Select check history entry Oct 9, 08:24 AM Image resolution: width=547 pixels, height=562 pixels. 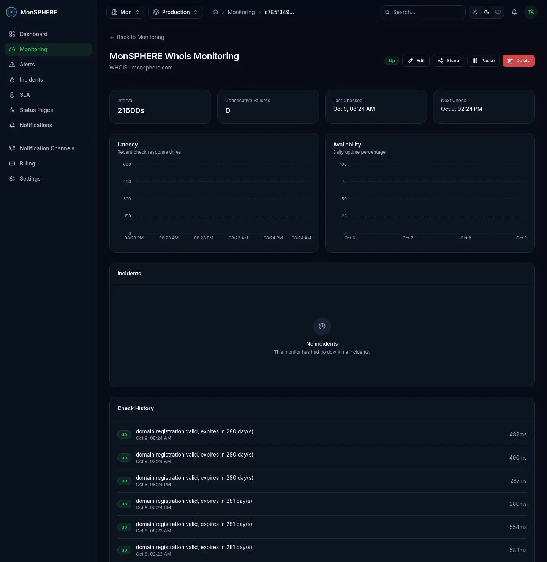pyautogui.click(x=322, y=434)
